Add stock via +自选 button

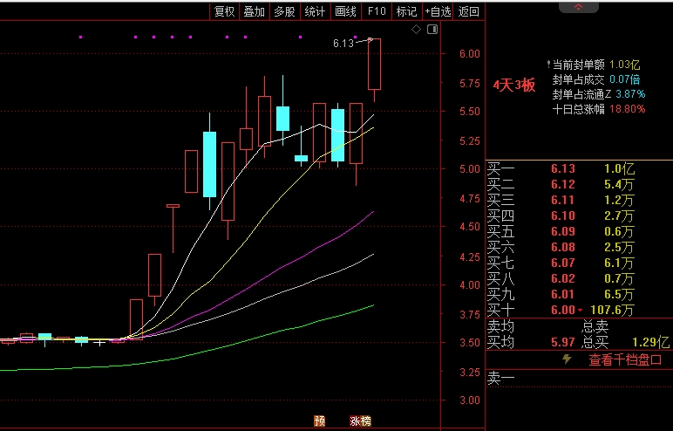click(x=438, y=11)
